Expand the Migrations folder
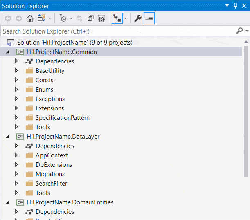This screenshot has width=250, height=220. pos(16,174)
